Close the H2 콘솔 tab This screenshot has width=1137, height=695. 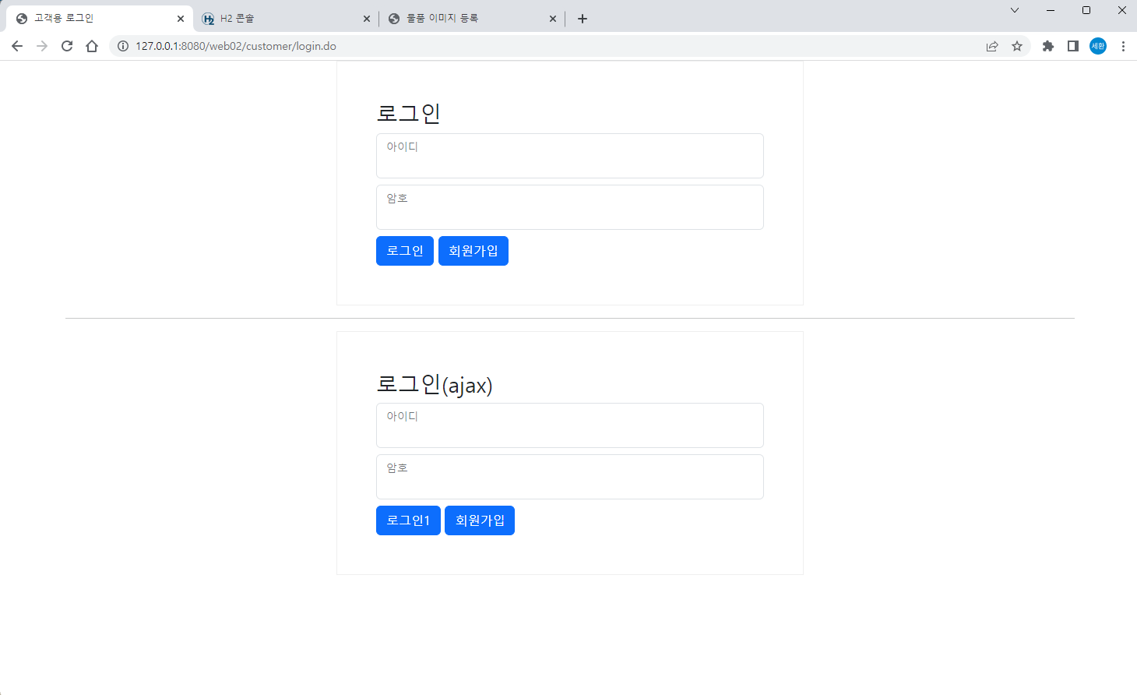click(367, 19)
